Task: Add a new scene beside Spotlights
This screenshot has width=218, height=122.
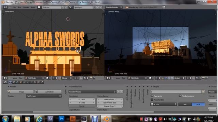Action: [x=98, y=7]
